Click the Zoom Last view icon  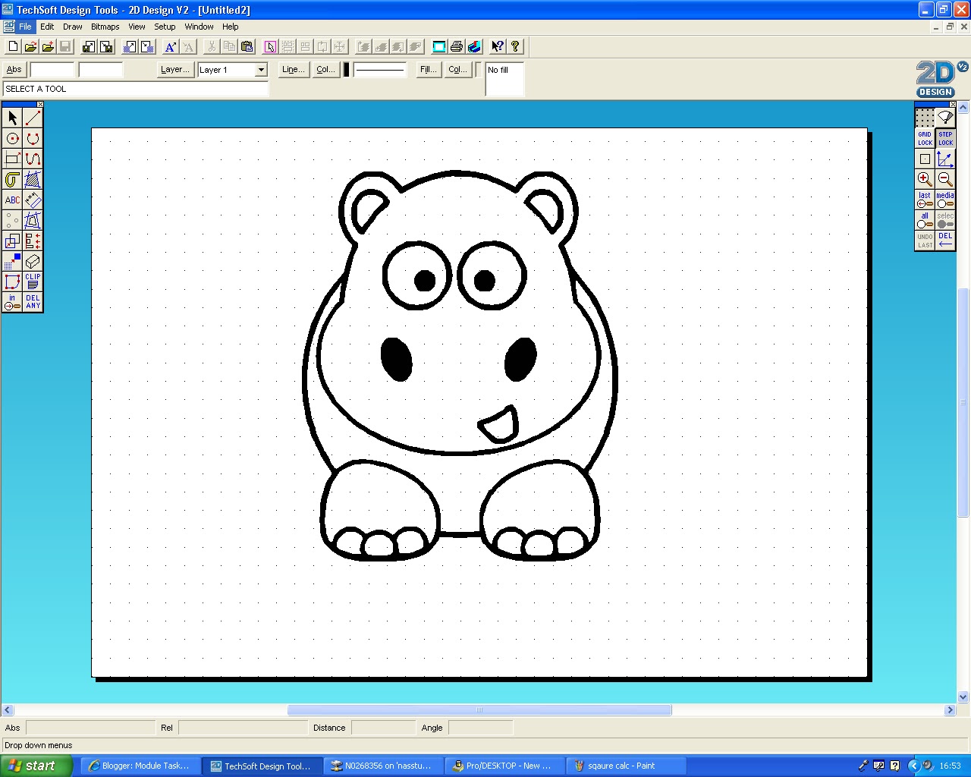924,199
